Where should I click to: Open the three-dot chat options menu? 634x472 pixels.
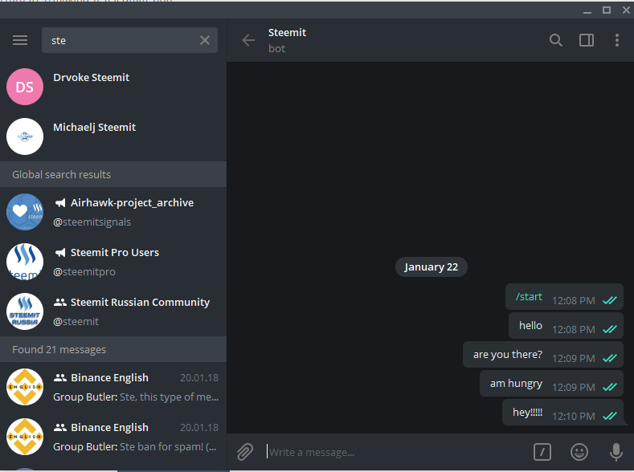[617, 40]
